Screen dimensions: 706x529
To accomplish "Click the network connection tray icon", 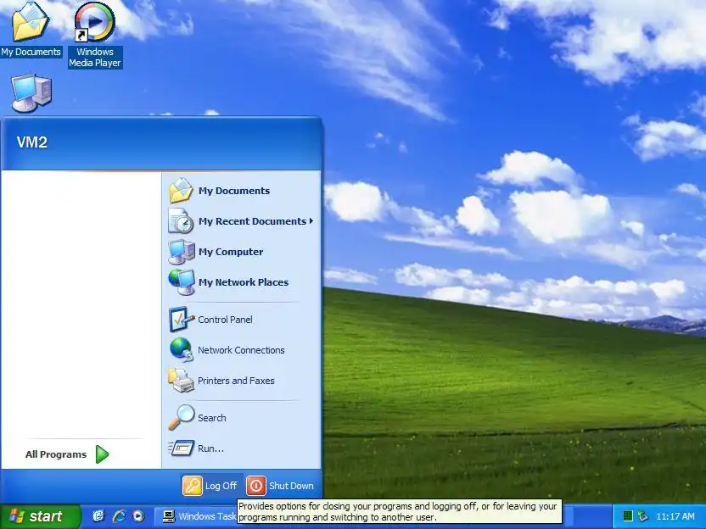I will [x=643, y=516].
